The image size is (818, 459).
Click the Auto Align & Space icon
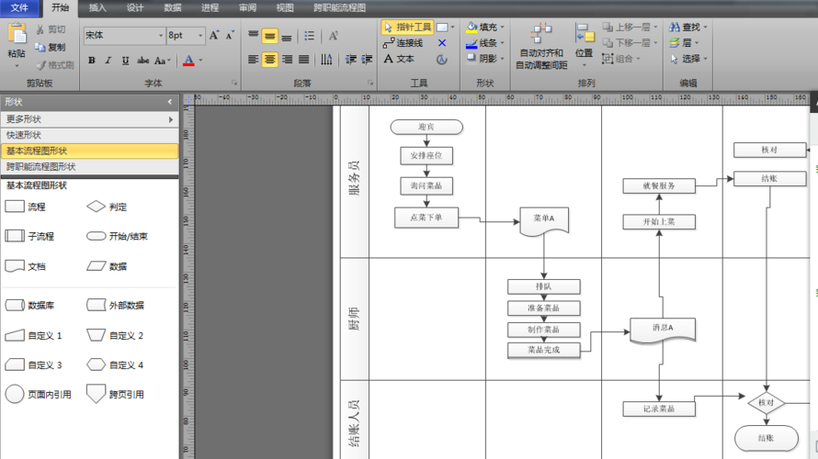pyautogui.click(x=541, y=37)
